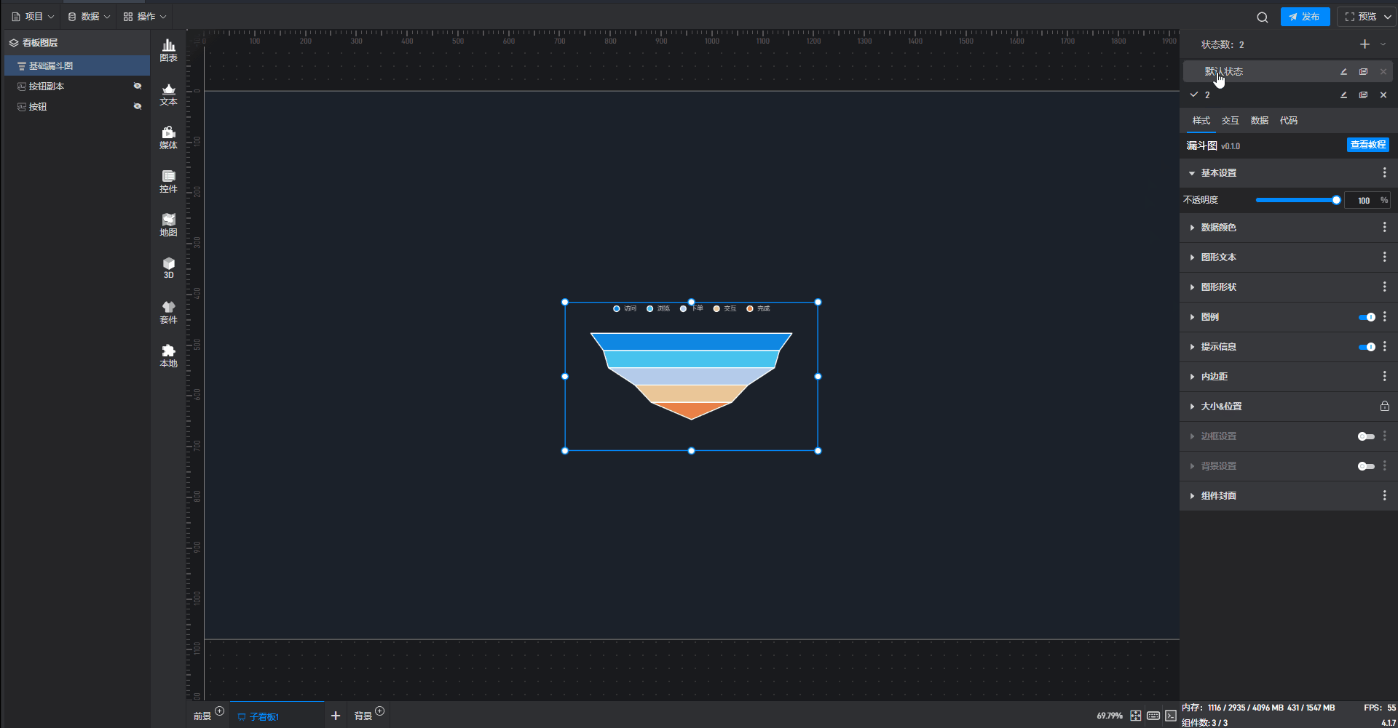Open the 套件 kit components panel

[168, 311]
